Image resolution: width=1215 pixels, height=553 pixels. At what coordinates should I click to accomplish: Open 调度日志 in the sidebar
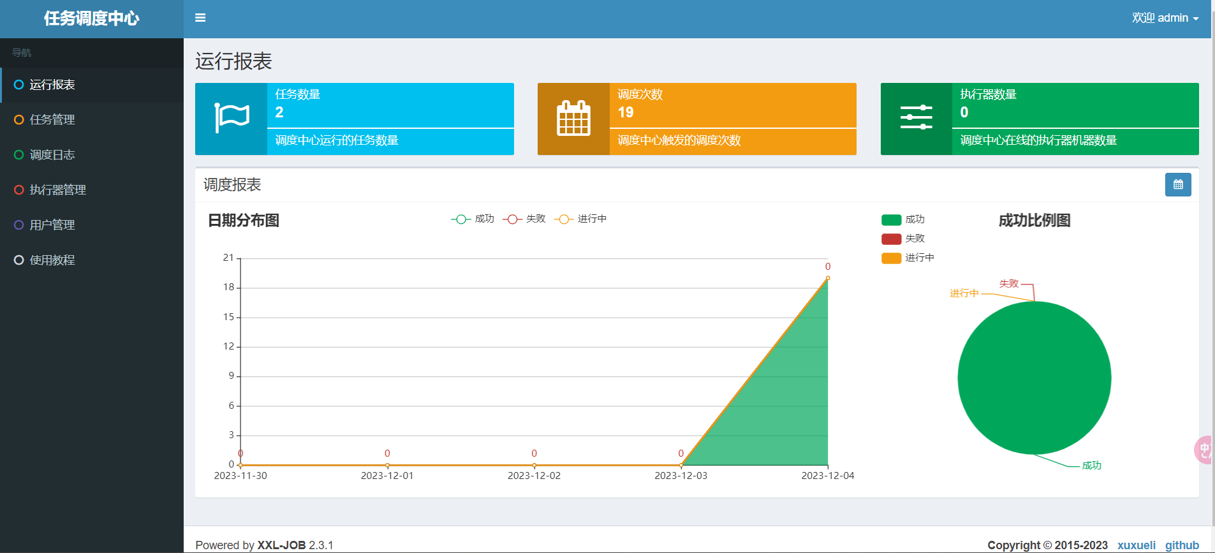point(92,155)
